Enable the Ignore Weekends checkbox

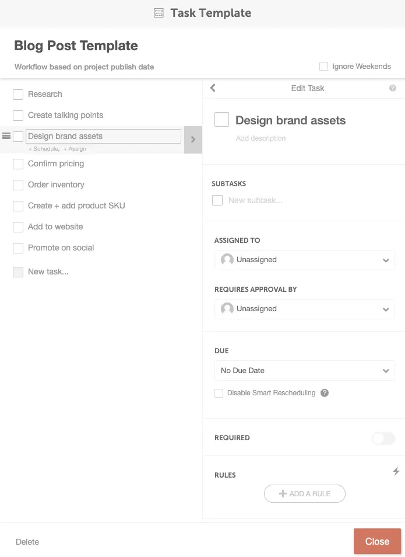(323, 67)
